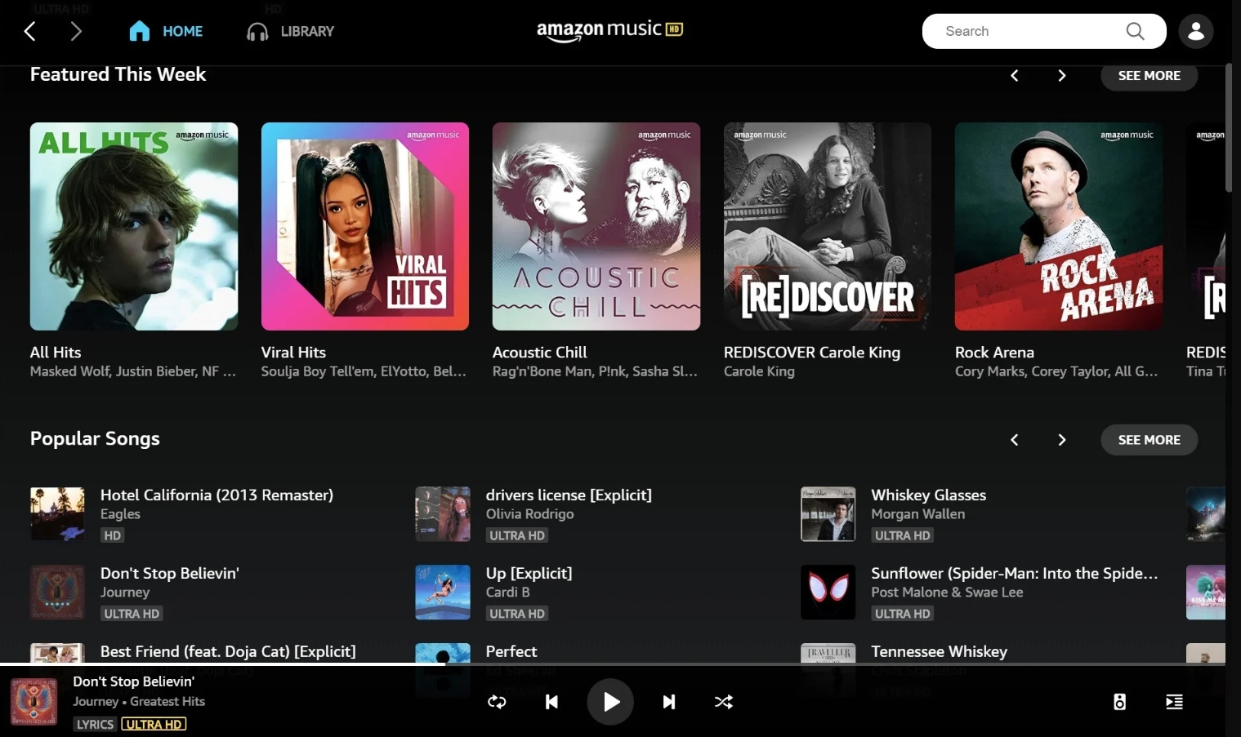Play Up [Explicit] album art

443,593
